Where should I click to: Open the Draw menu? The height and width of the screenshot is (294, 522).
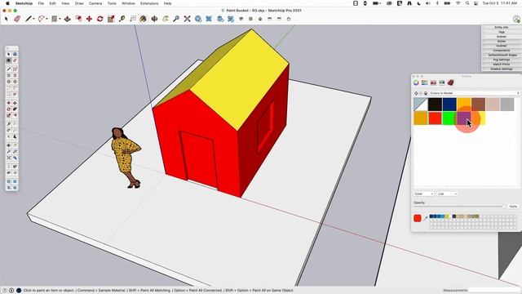click(79, 3)
